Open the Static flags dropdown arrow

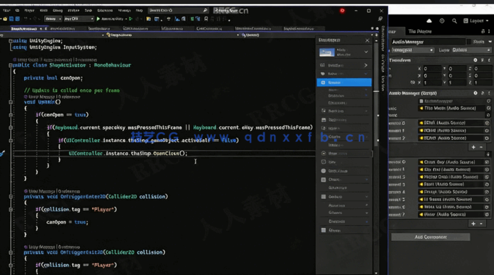490,42
